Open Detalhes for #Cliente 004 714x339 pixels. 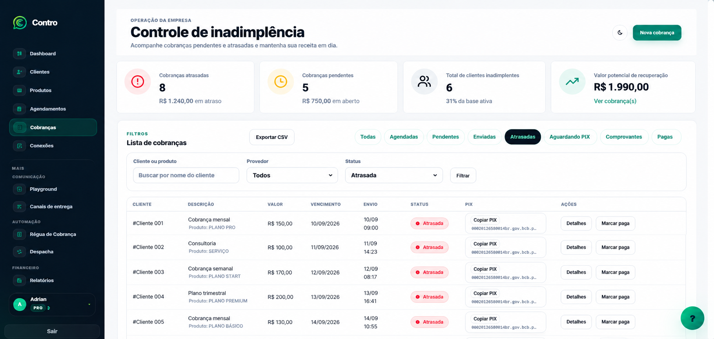576,297
